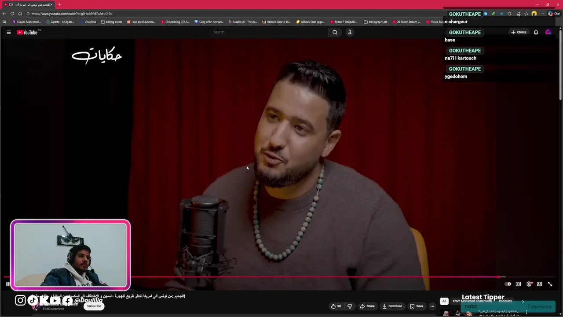
Task: Turn on subtitles with CC button
Action: [518, 284]
